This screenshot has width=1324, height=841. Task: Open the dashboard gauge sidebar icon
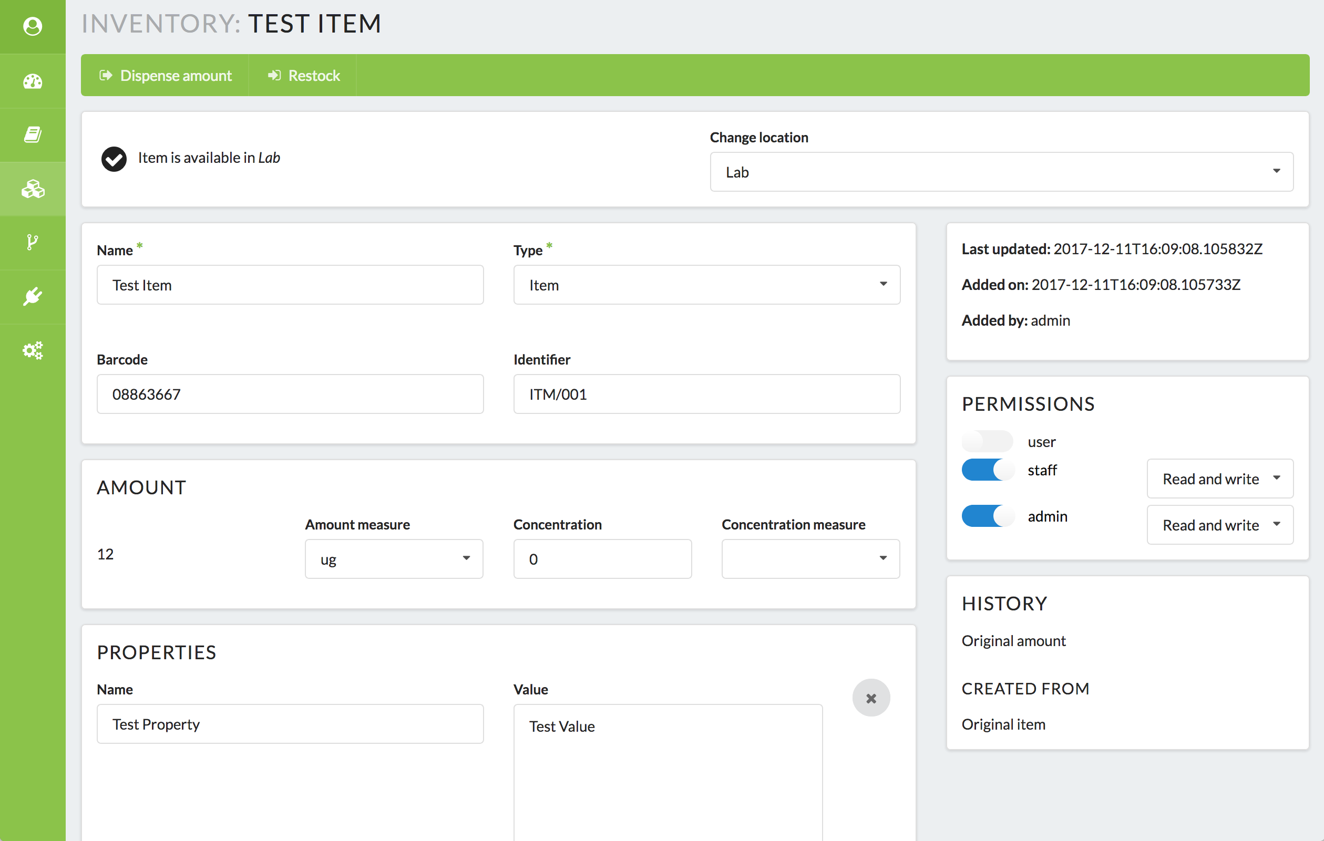point(33,81)
